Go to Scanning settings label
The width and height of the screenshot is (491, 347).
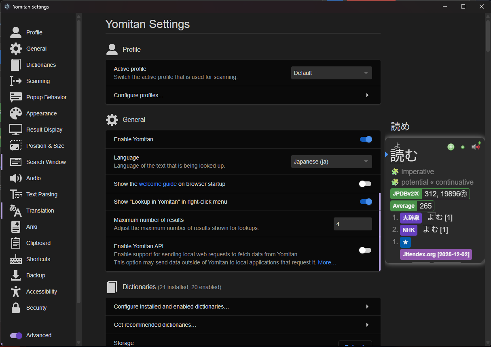38,81
